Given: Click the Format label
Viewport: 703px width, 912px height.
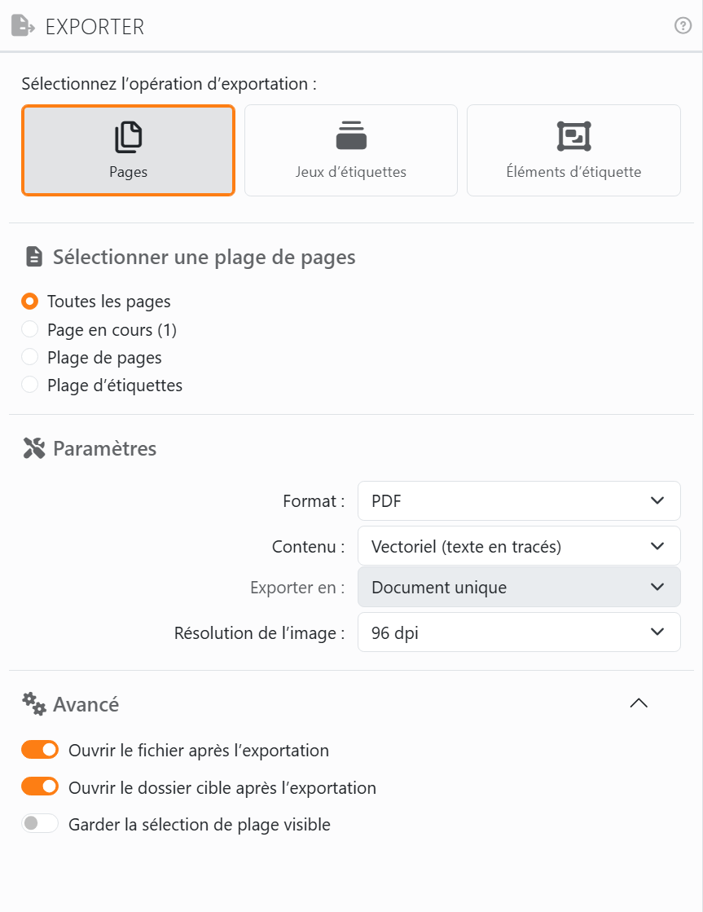Looking at the screenshot, I should tap(314, 501).
